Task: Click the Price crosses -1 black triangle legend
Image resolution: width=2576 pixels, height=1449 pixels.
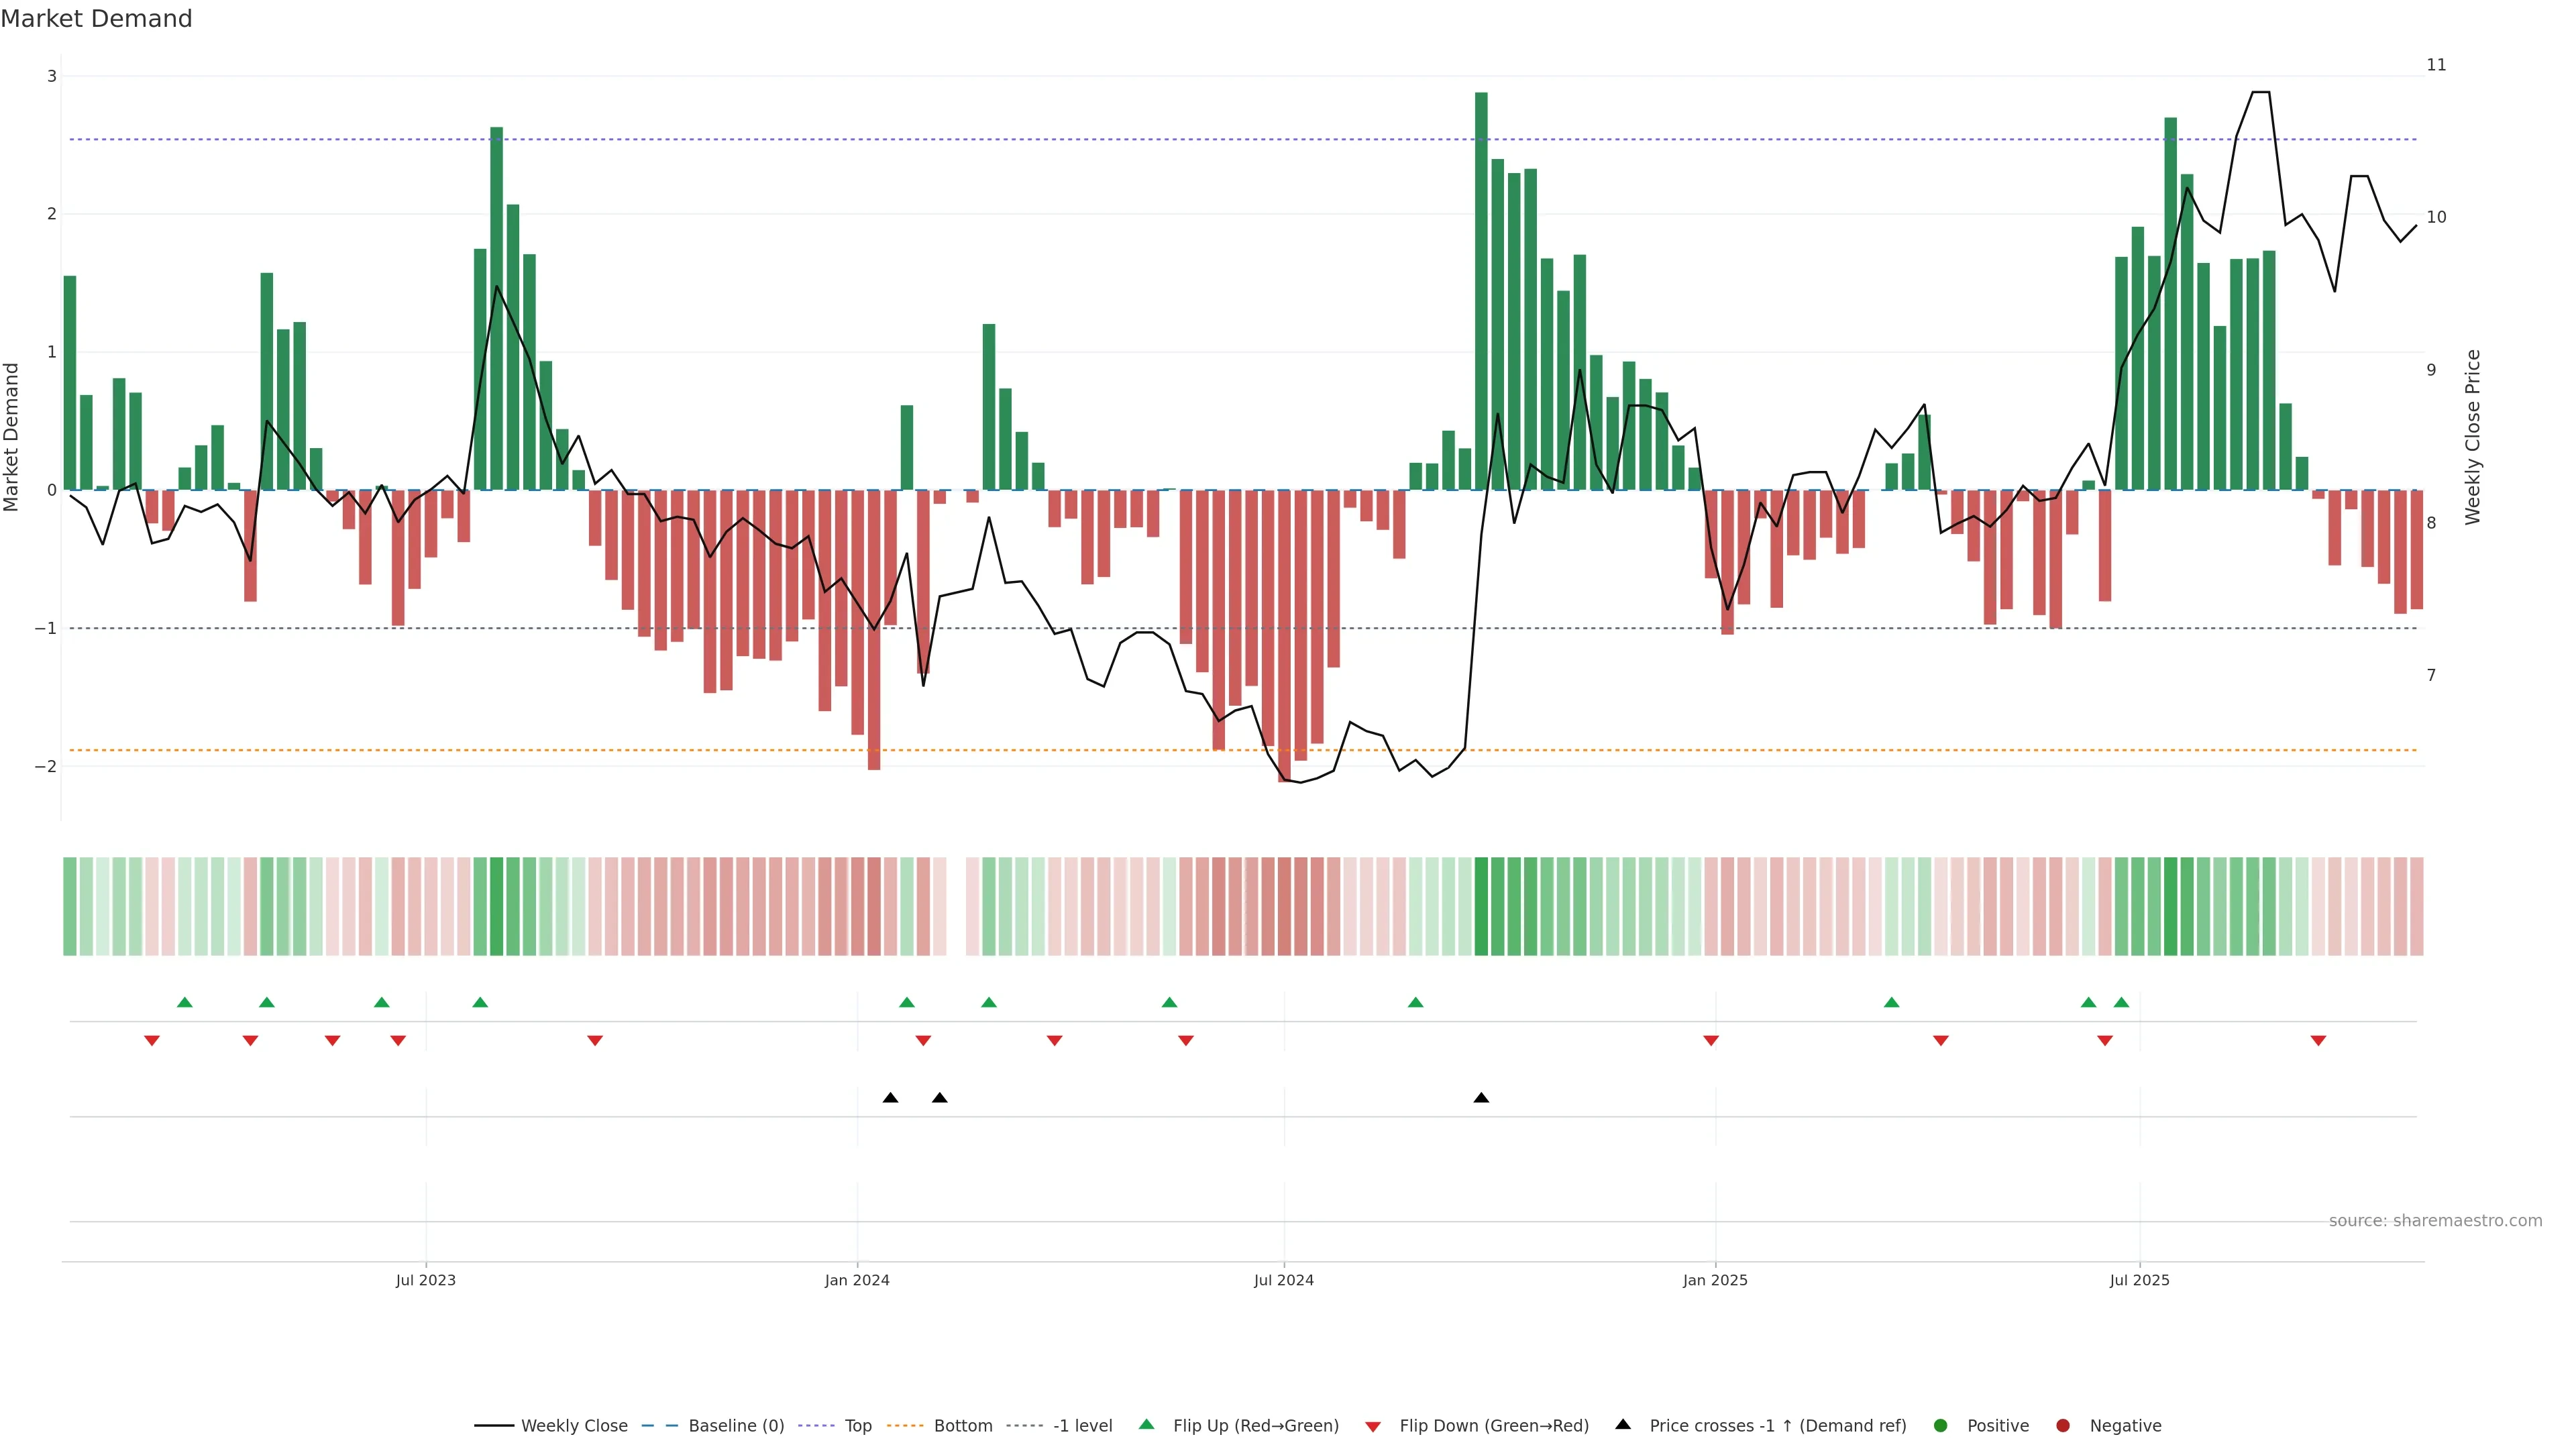Action: 1623,1424
